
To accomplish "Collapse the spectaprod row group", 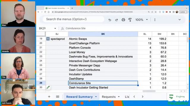I will click(x=48, y=39).
